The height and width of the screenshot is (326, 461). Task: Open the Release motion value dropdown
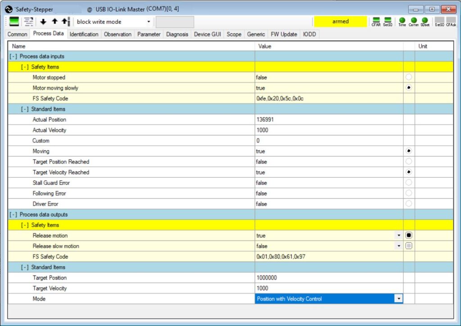click(398, 236)
